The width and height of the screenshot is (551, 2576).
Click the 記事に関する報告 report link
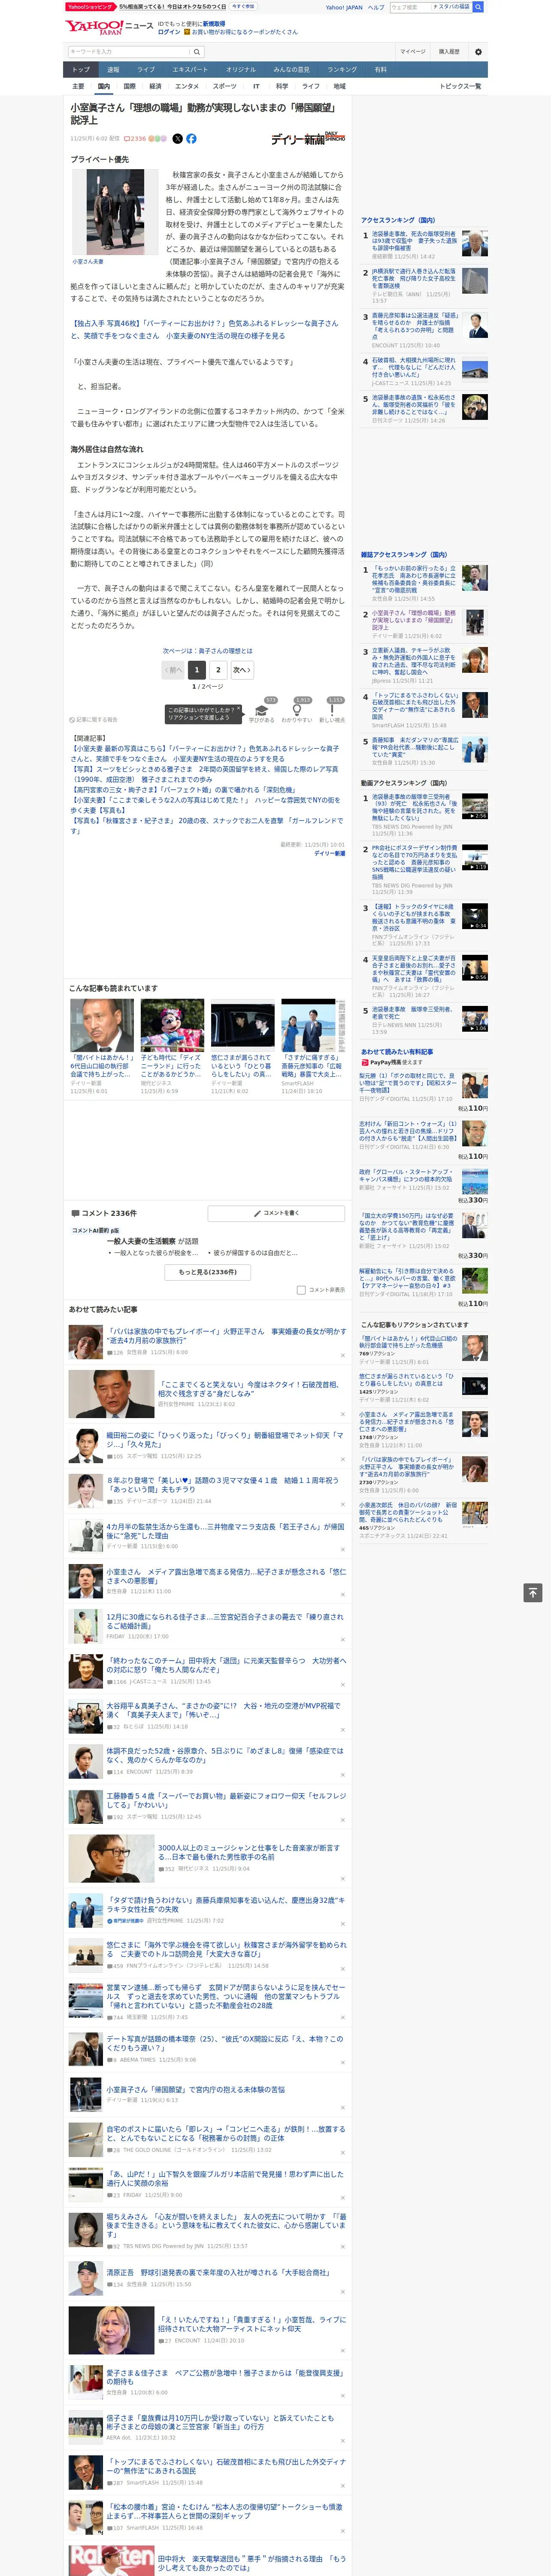coord(94,720)
